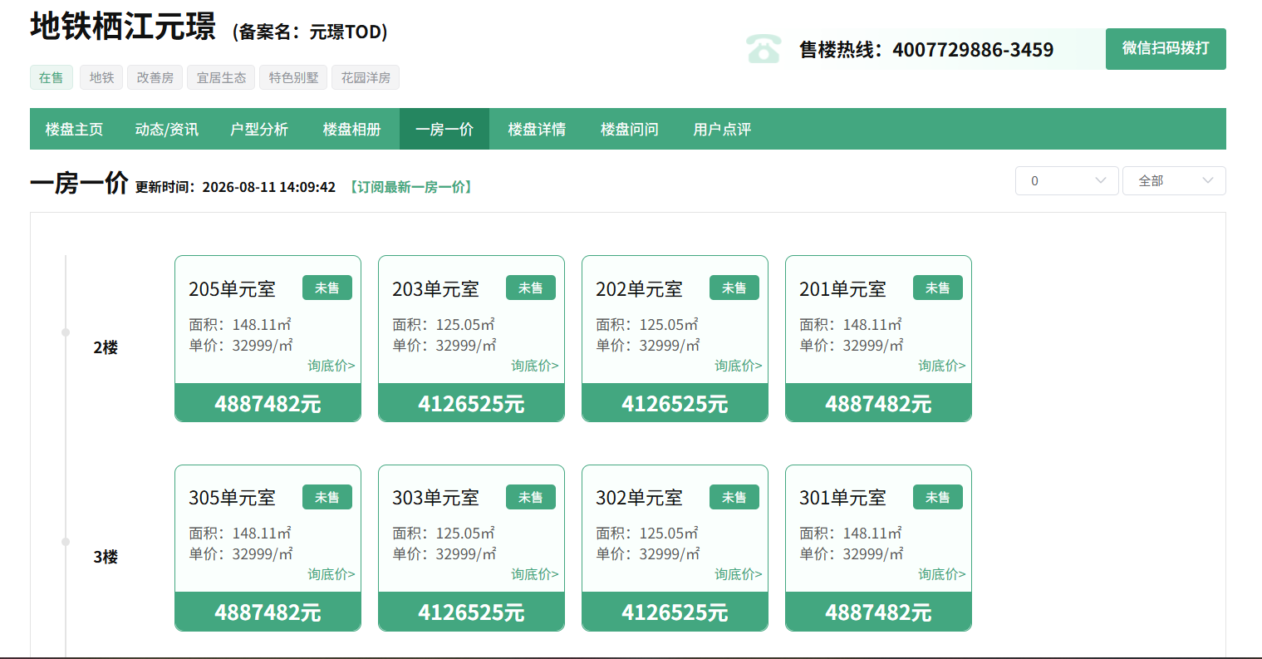Screen dimensions: 1262x659
Task: Go to 楼盘相册 tab
Action: coord(351,129)
